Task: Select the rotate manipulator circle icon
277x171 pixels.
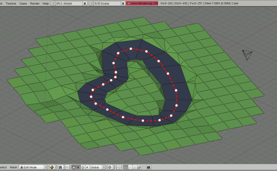Action: click(x=82, y=167)
